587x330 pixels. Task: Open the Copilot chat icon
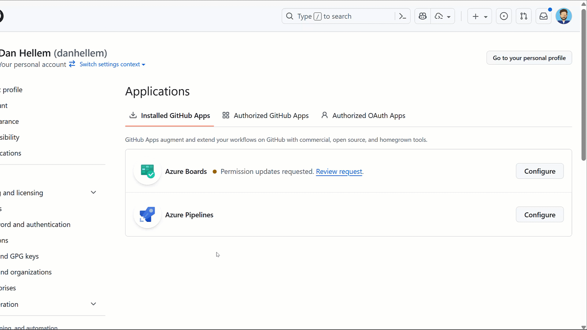tap(423, 16)
